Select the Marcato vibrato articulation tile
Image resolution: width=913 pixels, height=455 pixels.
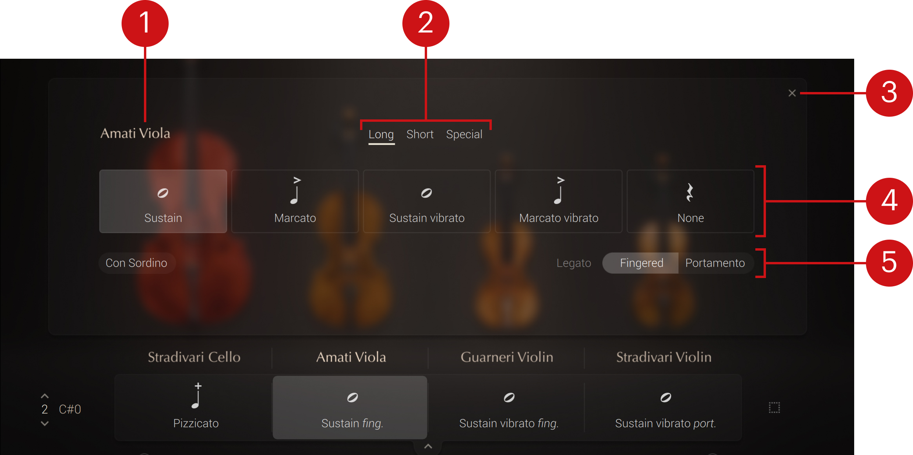point(558,201)
